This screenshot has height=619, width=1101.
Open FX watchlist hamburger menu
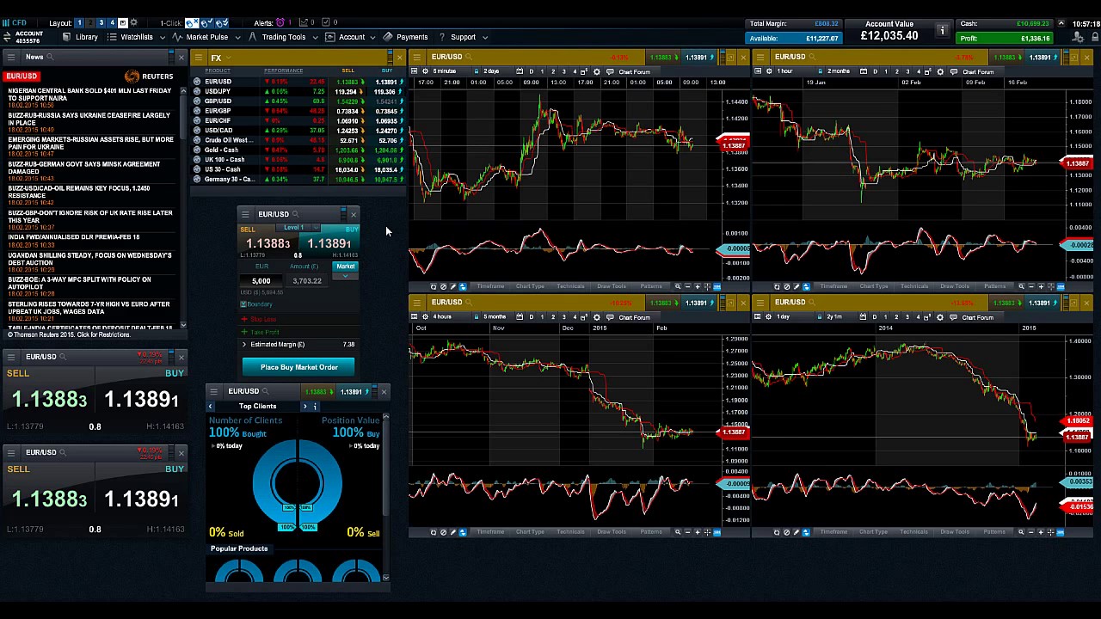[198, 58]
